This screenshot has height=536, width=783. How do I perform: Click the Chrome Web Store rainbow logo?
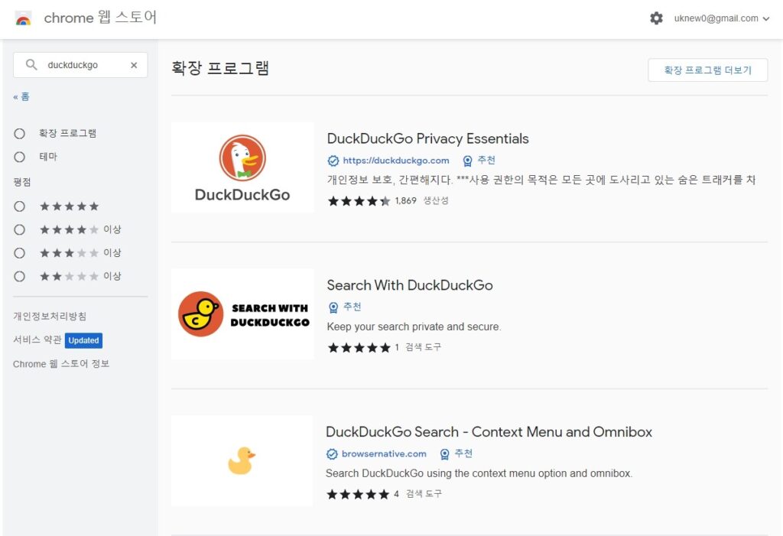point(24,18)
